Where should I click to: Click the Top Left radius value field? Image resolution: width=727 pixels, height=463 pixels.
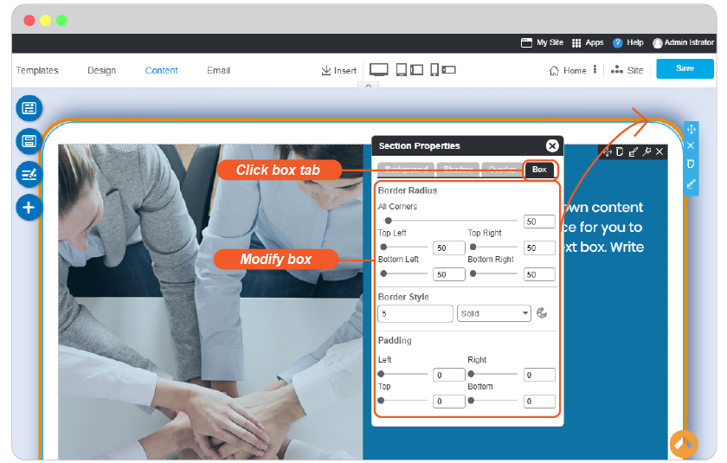click(x=449, y=248)
